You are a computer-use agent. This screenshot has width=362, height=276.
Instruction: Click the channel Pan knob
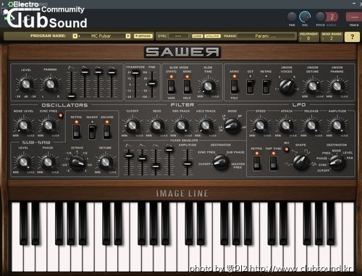coord(292,17)
